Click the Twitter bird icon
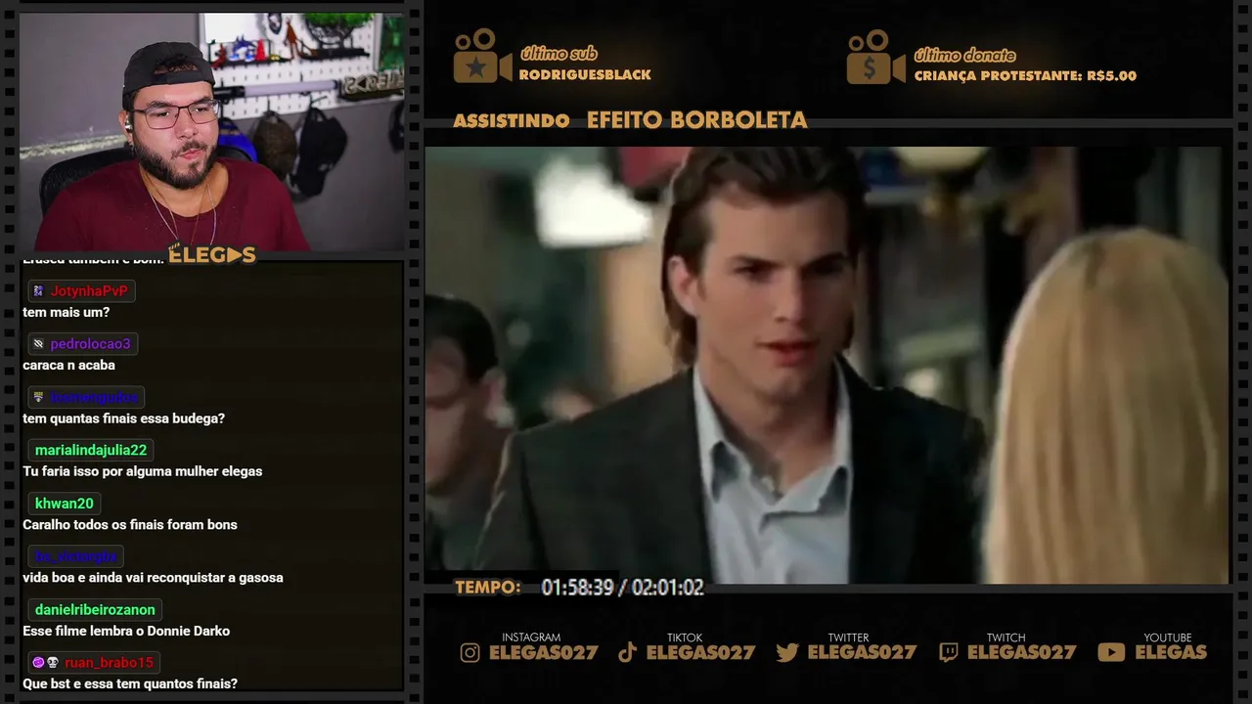 coord(787,652)
